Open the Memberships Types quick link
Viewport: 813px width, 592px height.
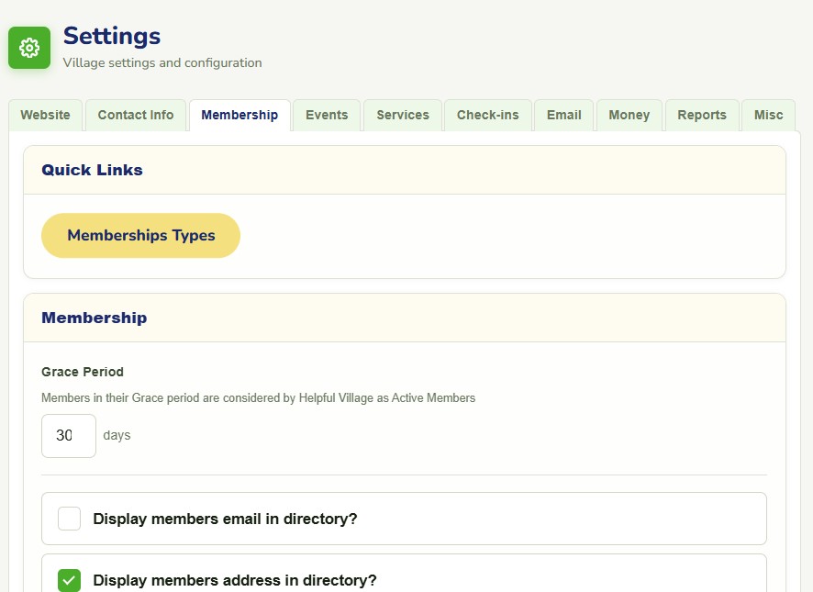coord(141,236)
